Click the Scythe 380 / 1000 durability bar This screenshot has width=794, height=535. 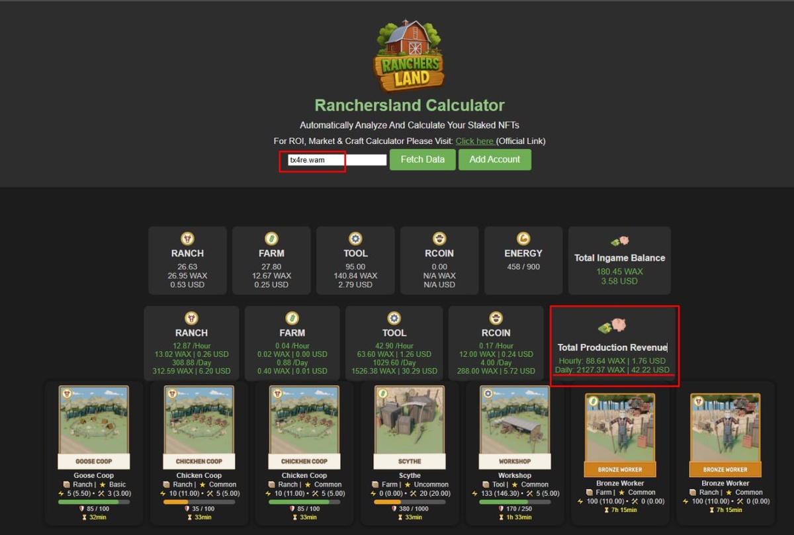(x=409, y=502)
